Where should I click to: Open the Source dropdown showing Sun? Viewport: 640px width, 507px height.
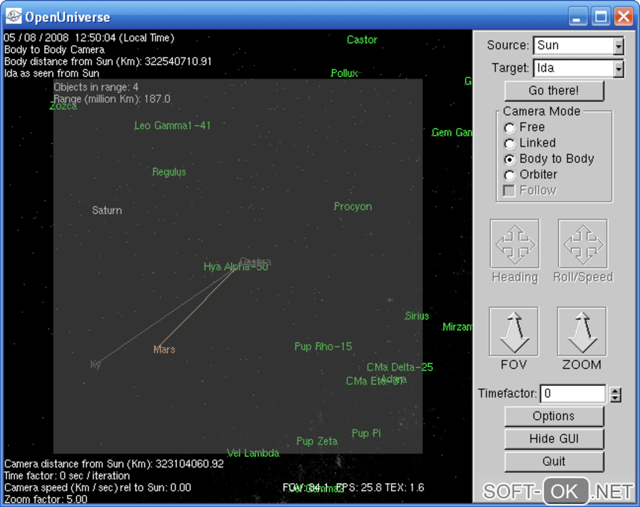coord(619,46)
